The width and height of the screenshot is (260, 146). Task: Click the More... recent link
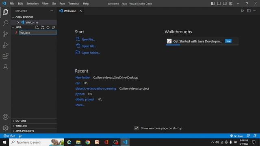(80, 105)
